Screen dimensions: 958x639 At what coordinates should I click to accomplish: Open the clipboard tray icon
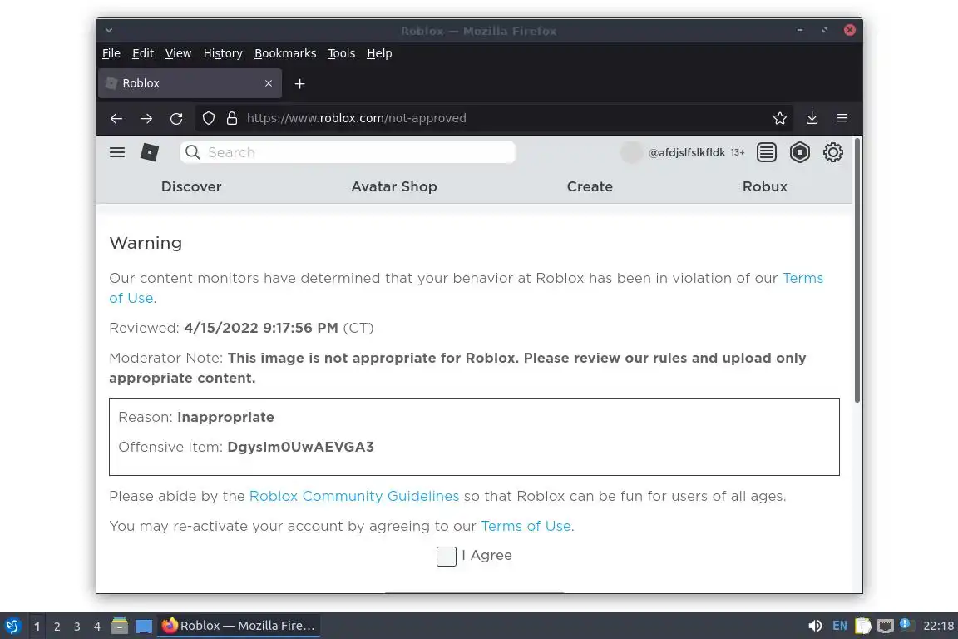point(862,626)
